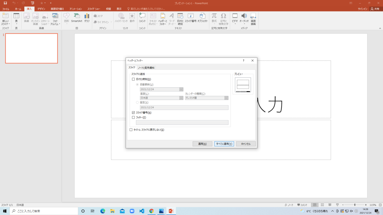Adjust the zoom slider in status bar
Image resolution: width=383 pixels, height=215 pixels.
pyautogui.click(x=354, y=205)
